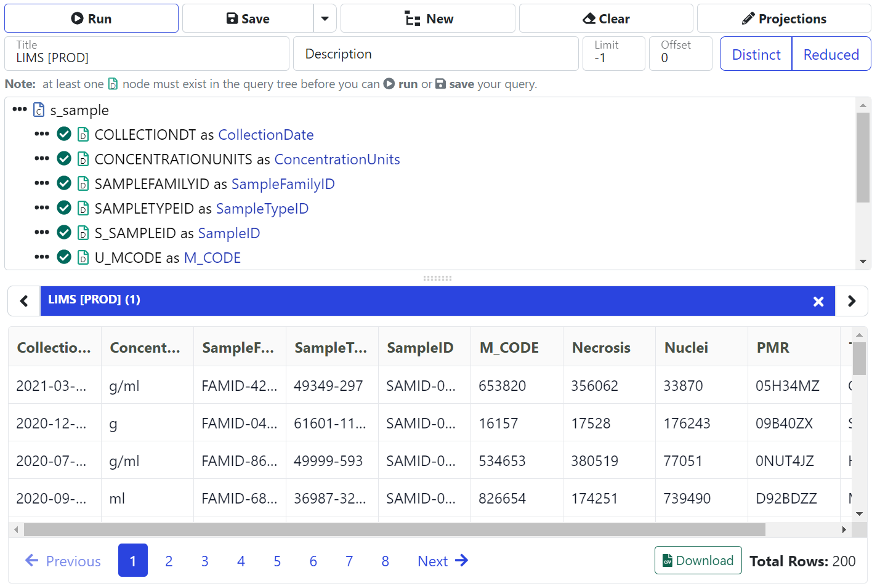872x586 pixels.
Task: Close the LIMS [PROD] (1) results tab
Action: (x=818, y=301)
